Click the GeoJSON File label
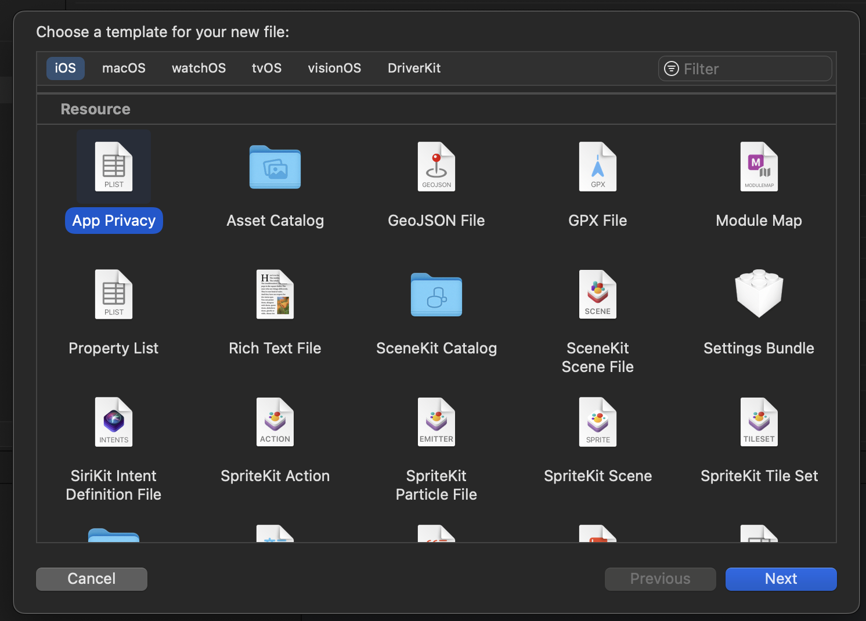Image resolution: width=866 pixels, height=621 pixels. pos(436,221)
